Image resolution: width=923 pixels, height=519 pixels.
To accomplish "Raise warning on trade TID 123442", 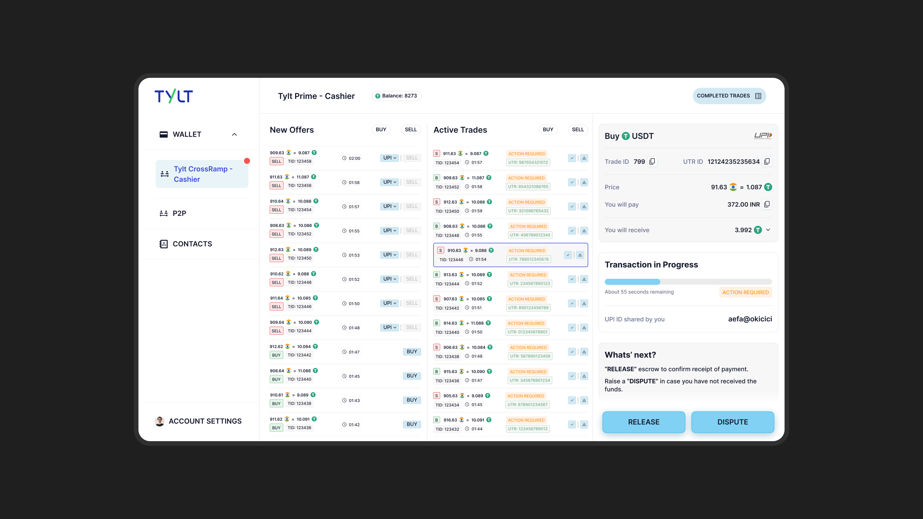I will coord(584,303).
